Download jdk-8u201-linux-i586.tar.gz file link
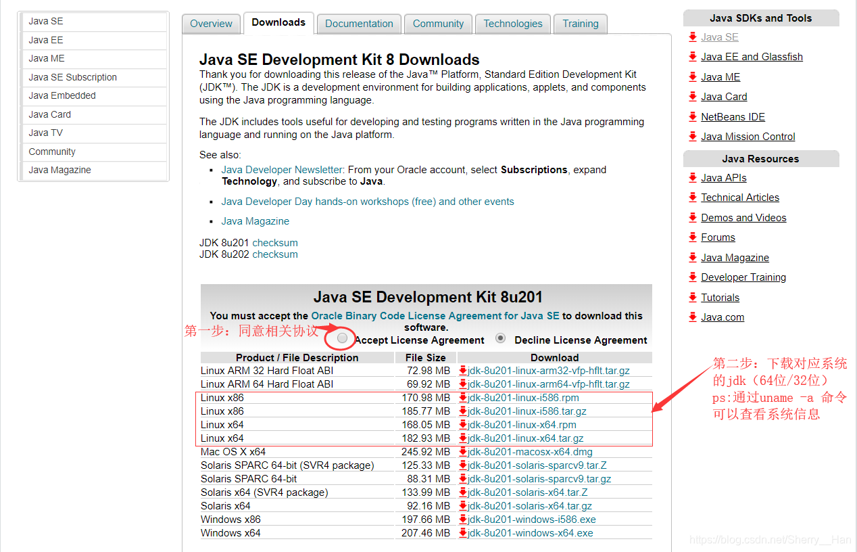 click(x=527, y=411)
